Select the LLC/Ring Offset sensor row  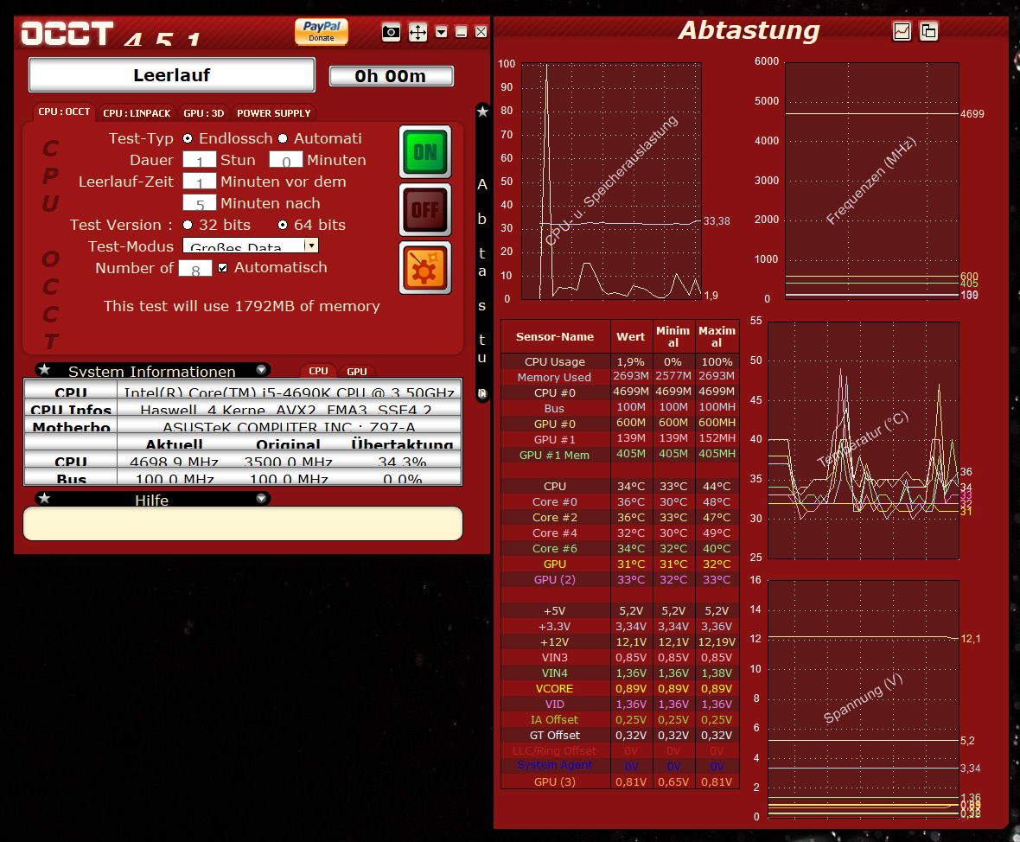tap(620, 751)
